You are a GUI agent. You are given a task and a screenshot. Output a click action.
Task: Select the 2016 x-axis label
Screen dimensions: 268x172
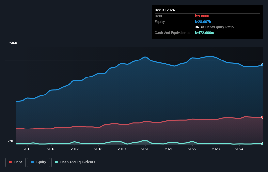51,149
